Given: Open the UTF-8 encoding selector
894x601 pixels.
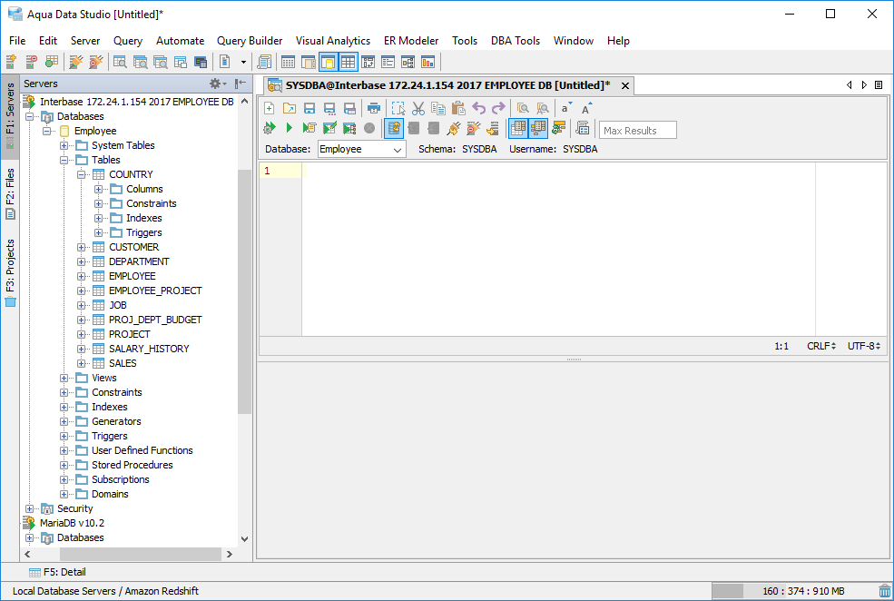Looking at the screenshot, I should (x=864, y=346).
